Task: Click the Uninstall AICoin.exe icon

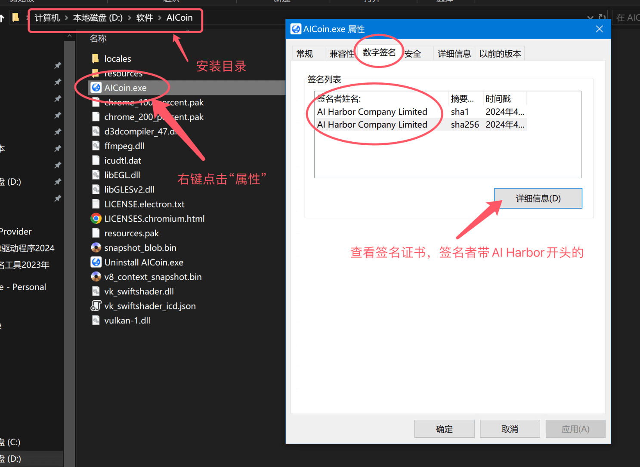Action: (x=96, y=262)
